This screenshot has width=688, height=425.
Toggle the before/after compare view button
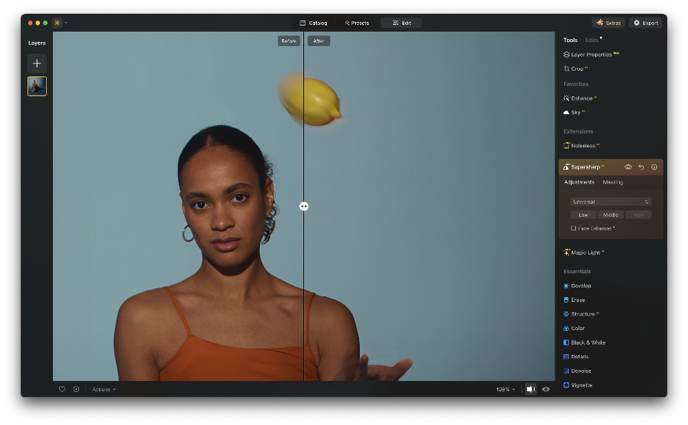530,389
